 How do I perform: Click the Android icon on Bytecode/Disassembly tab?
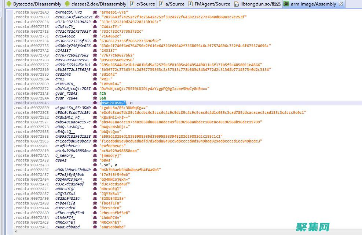[x=9, y=4]
